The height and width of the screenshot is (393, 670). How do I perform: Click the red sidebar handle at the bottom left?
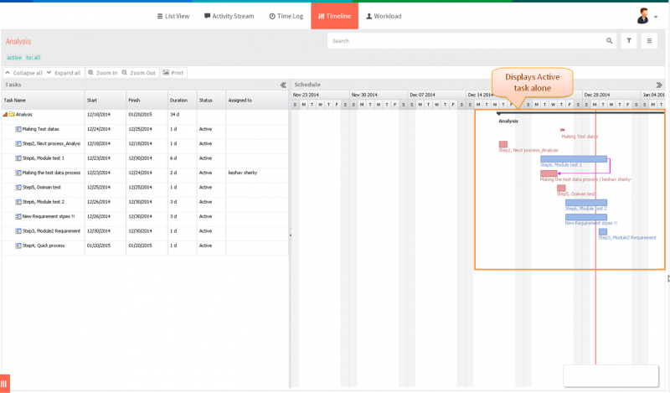[5, 384]
